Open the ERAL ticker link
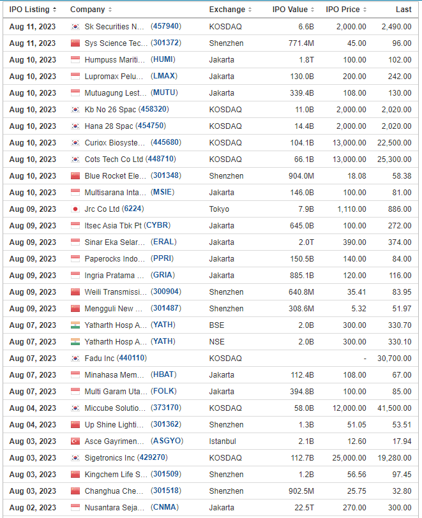 [x=163, y=242]
